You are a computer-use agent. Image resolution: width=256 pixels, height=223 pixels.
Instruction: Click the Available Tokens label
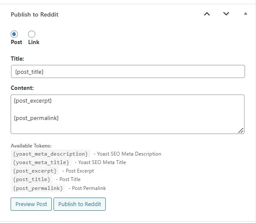[x=31, y=146]
